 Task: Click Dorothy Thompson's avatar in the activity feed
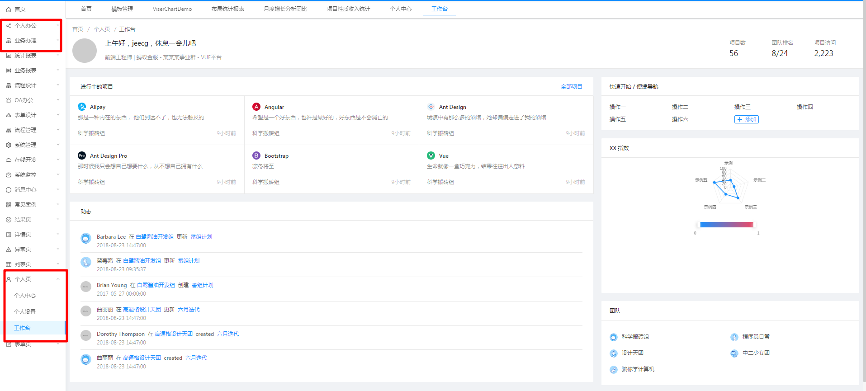86,335
